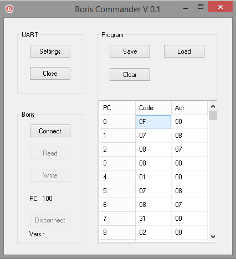This screenshot has height=259, width=236.
Task: Connect to the Boris device
Action: point(50,131)
